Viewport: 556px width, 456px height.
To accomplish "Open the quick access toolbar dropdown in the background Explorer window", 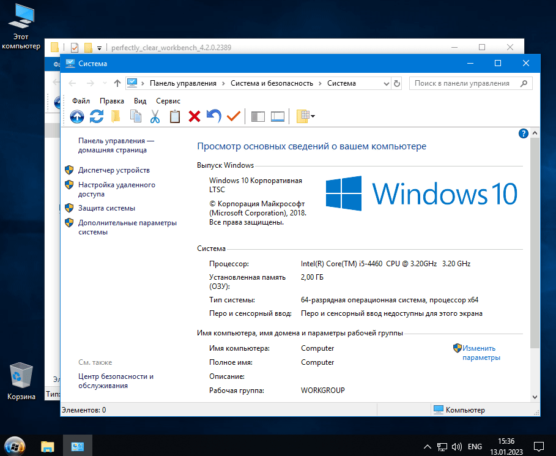I will coord(100,48).
